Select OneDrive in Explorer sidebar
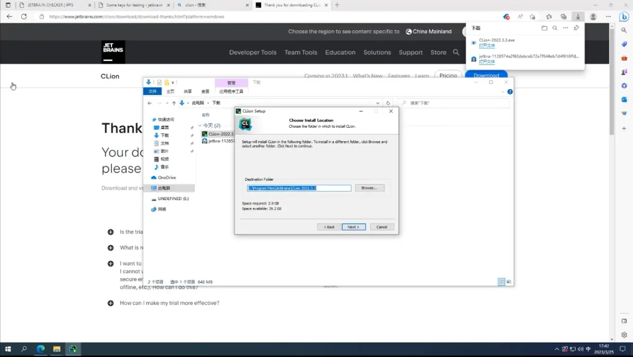 click(x=167, y=178)
